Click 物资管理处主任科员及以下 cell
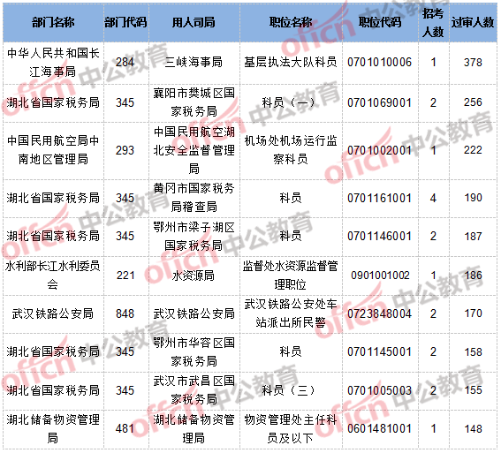Image resolution: width=501 pixels, height=453 pixels. pos(291,429)
